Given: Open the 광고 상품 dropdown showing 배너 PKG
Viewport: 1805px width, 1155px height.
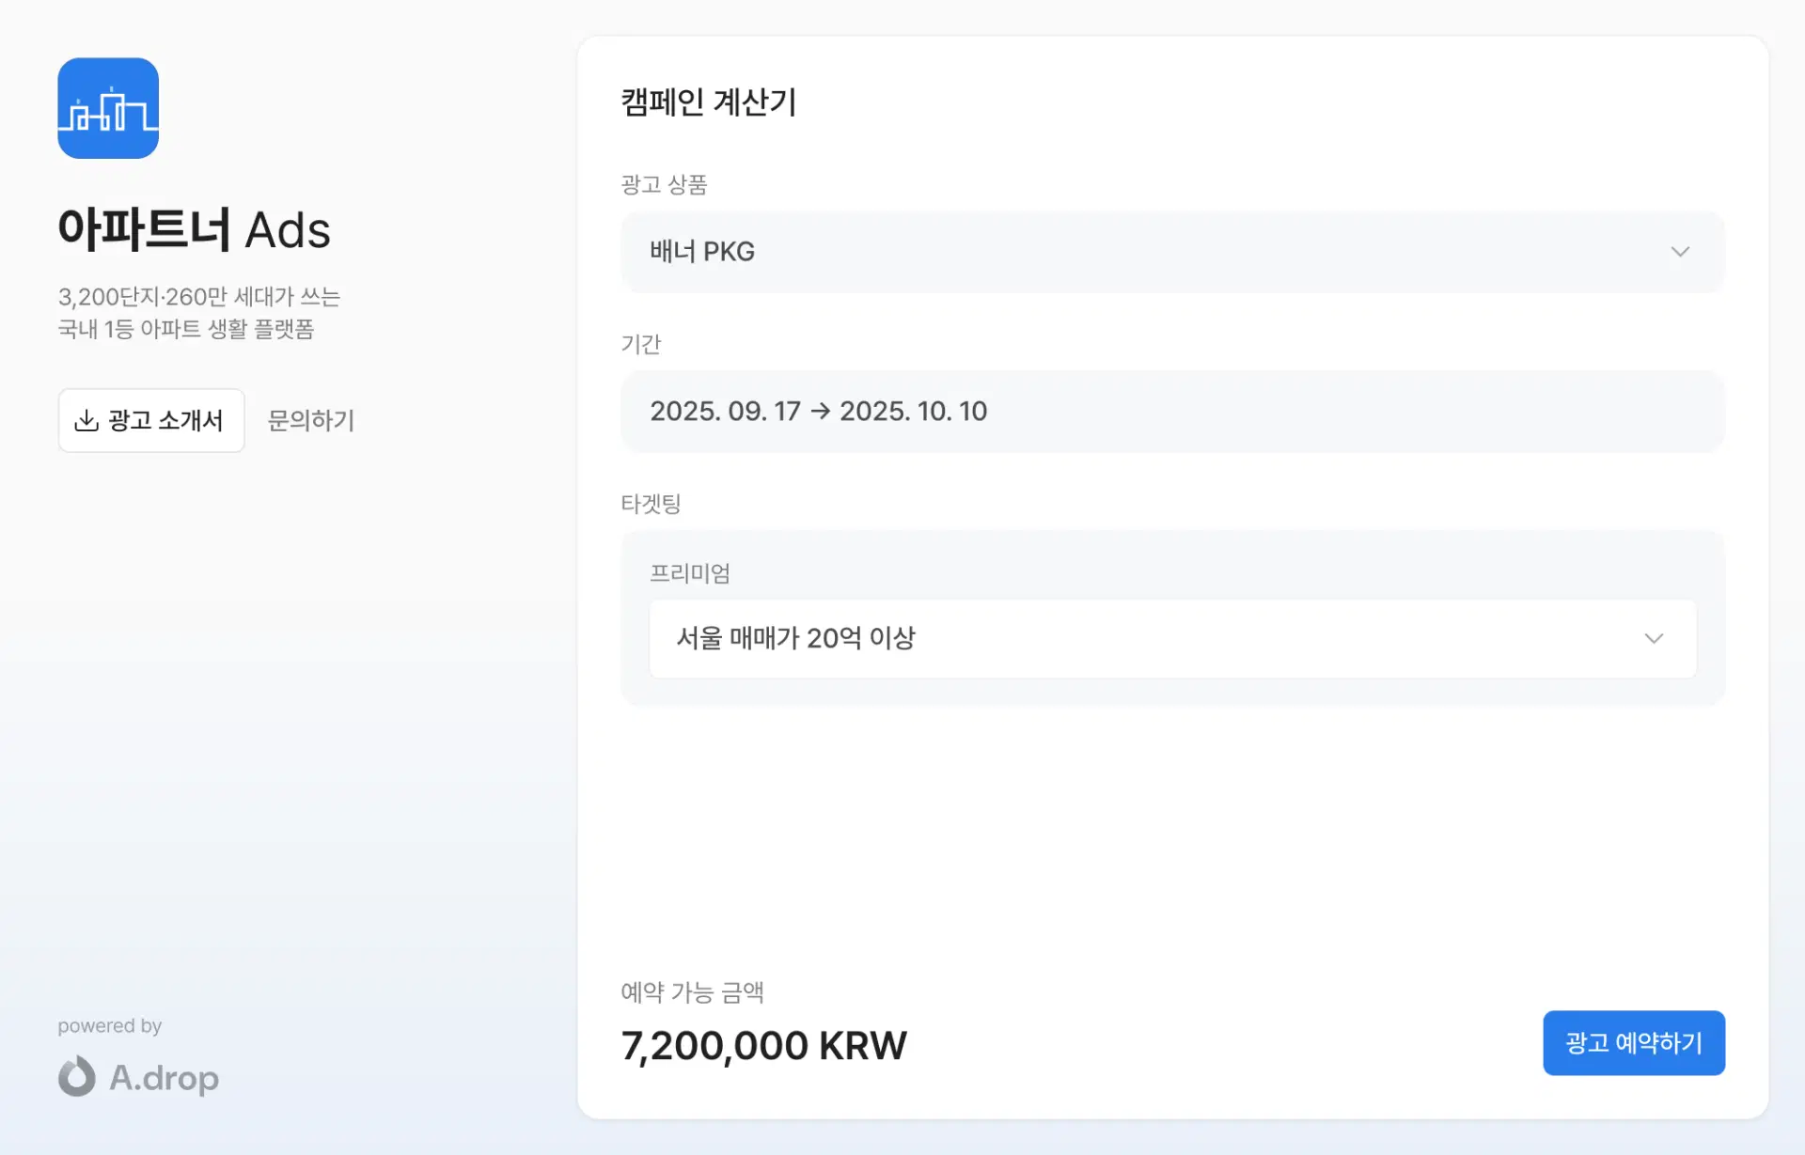Looking at the screenshot, I should (1171, 252).
